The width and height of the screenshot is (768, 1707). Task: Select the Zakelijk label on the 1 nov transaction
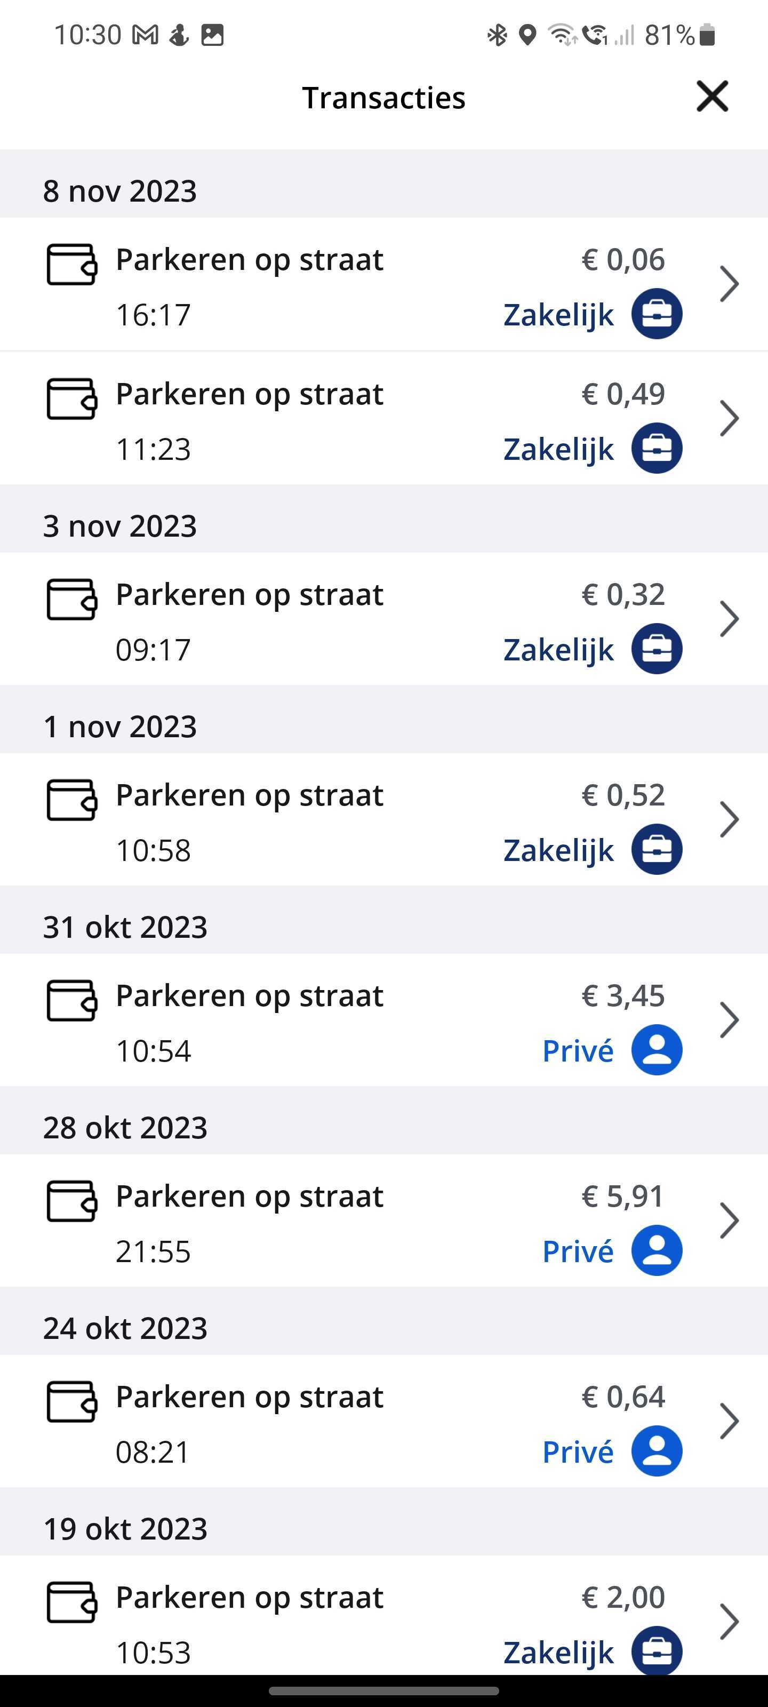pos(558,850)
